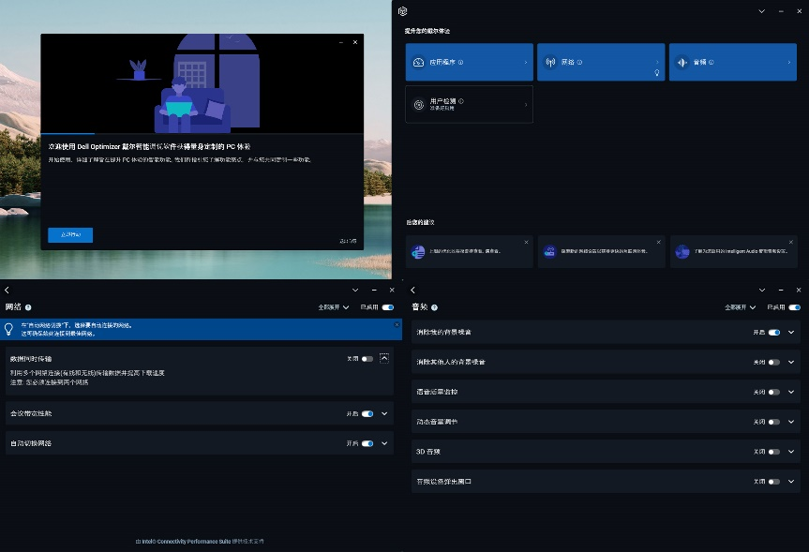Click the skip link in welcome dialog
809x552 pixels.
click(347, 241)
